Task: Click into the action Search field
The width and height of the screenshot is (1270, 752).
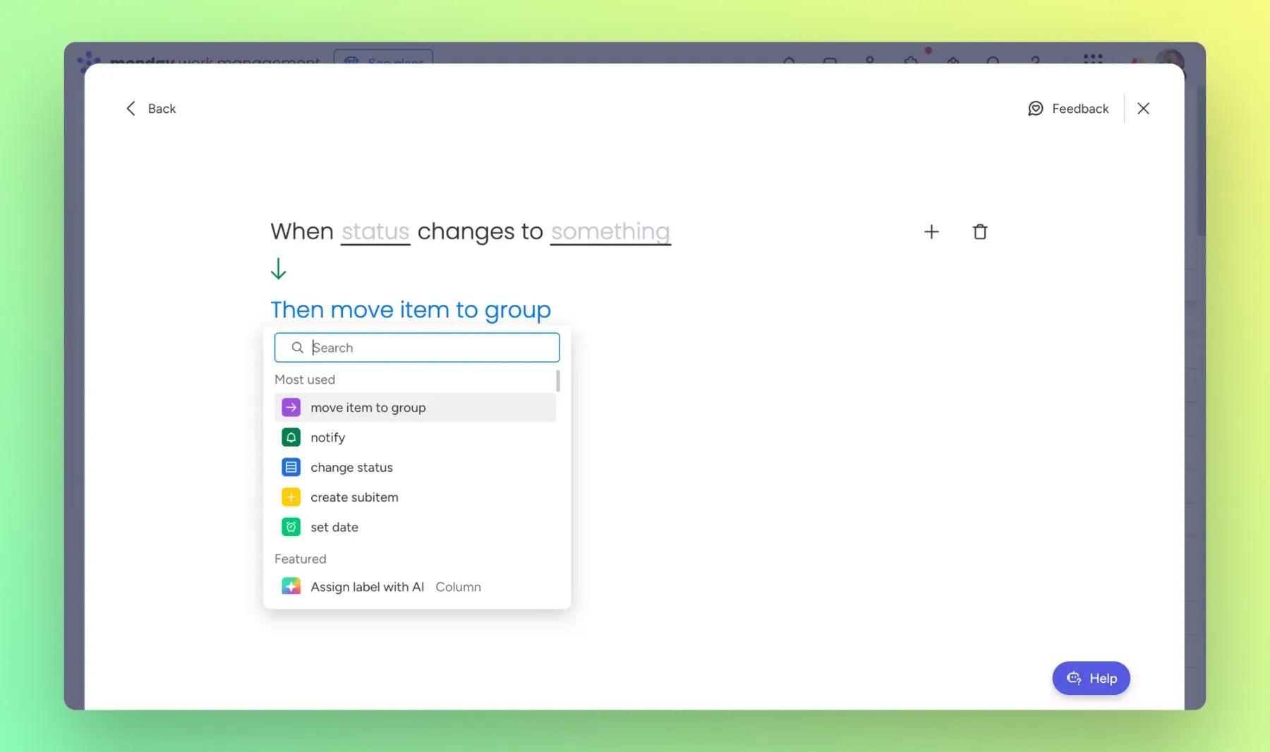Action: point(430,348)
